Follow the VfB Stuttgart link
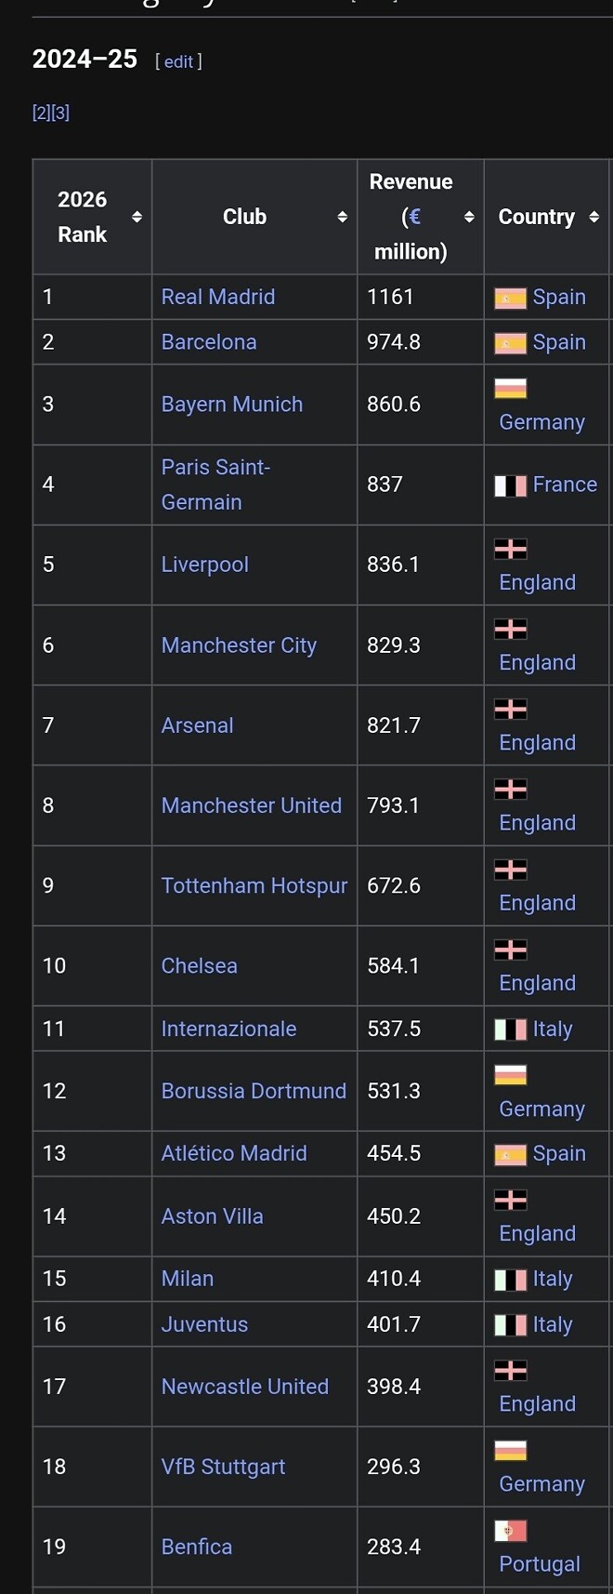This screenshot has height=1594, width=613. click(223, 1467)
